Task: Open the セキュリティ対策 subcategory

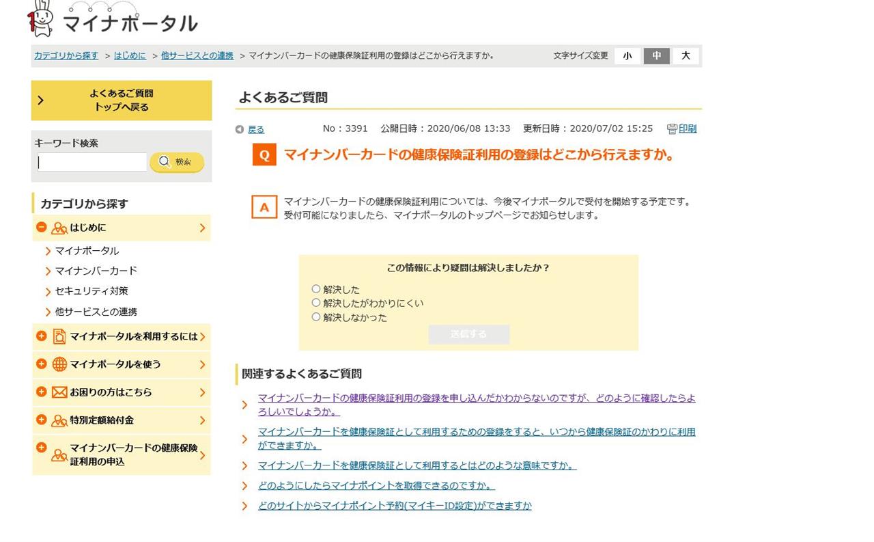Action: coord(91,291)
